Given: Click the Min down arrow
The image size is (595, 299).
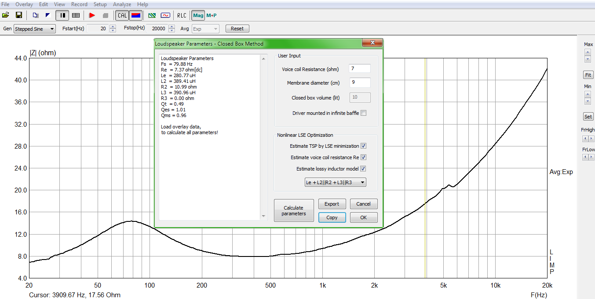Looking at the screenshot, I should point(588,101).
